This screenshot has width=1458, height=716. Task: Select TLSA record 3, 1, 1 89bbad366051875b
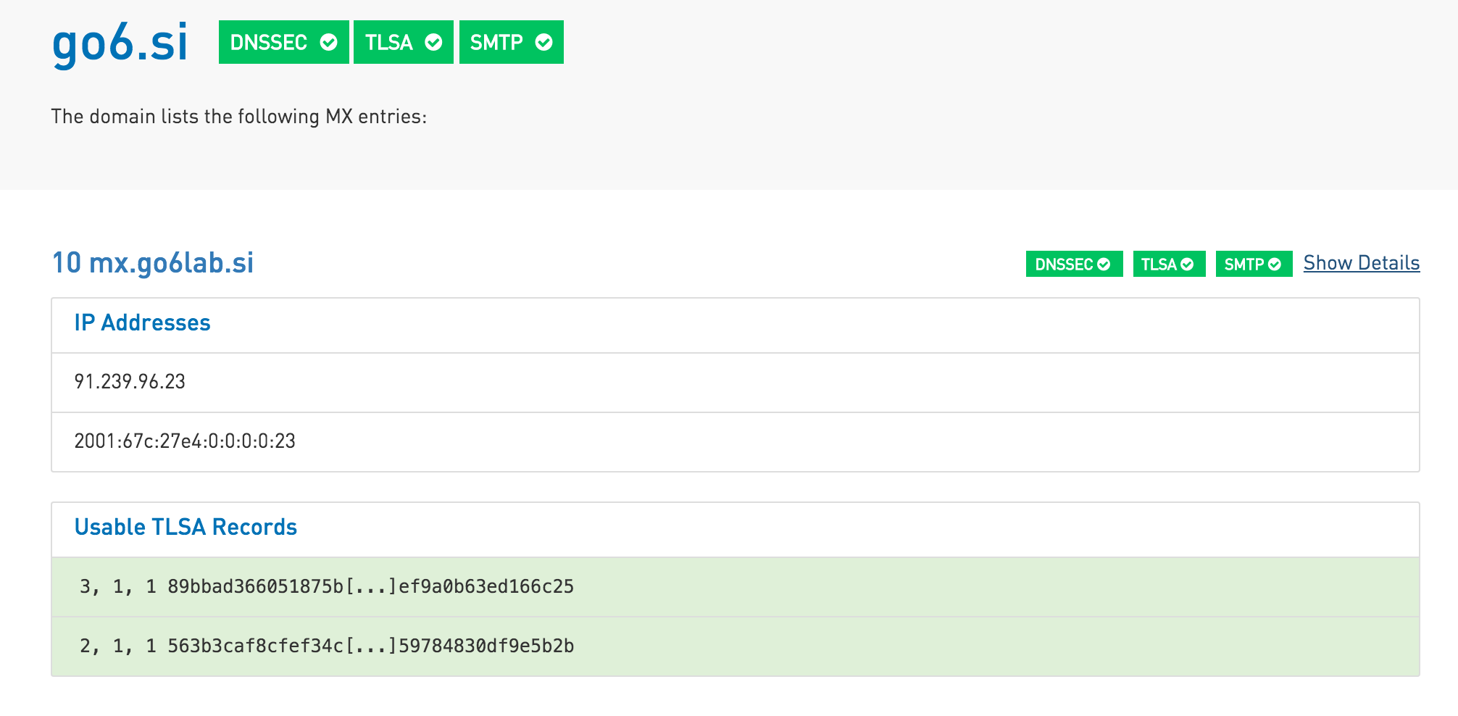[735, 587]
